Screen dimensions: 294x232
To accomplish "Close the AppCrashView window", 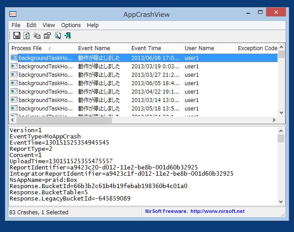I will pyautogui.click(x=276, y=12).
